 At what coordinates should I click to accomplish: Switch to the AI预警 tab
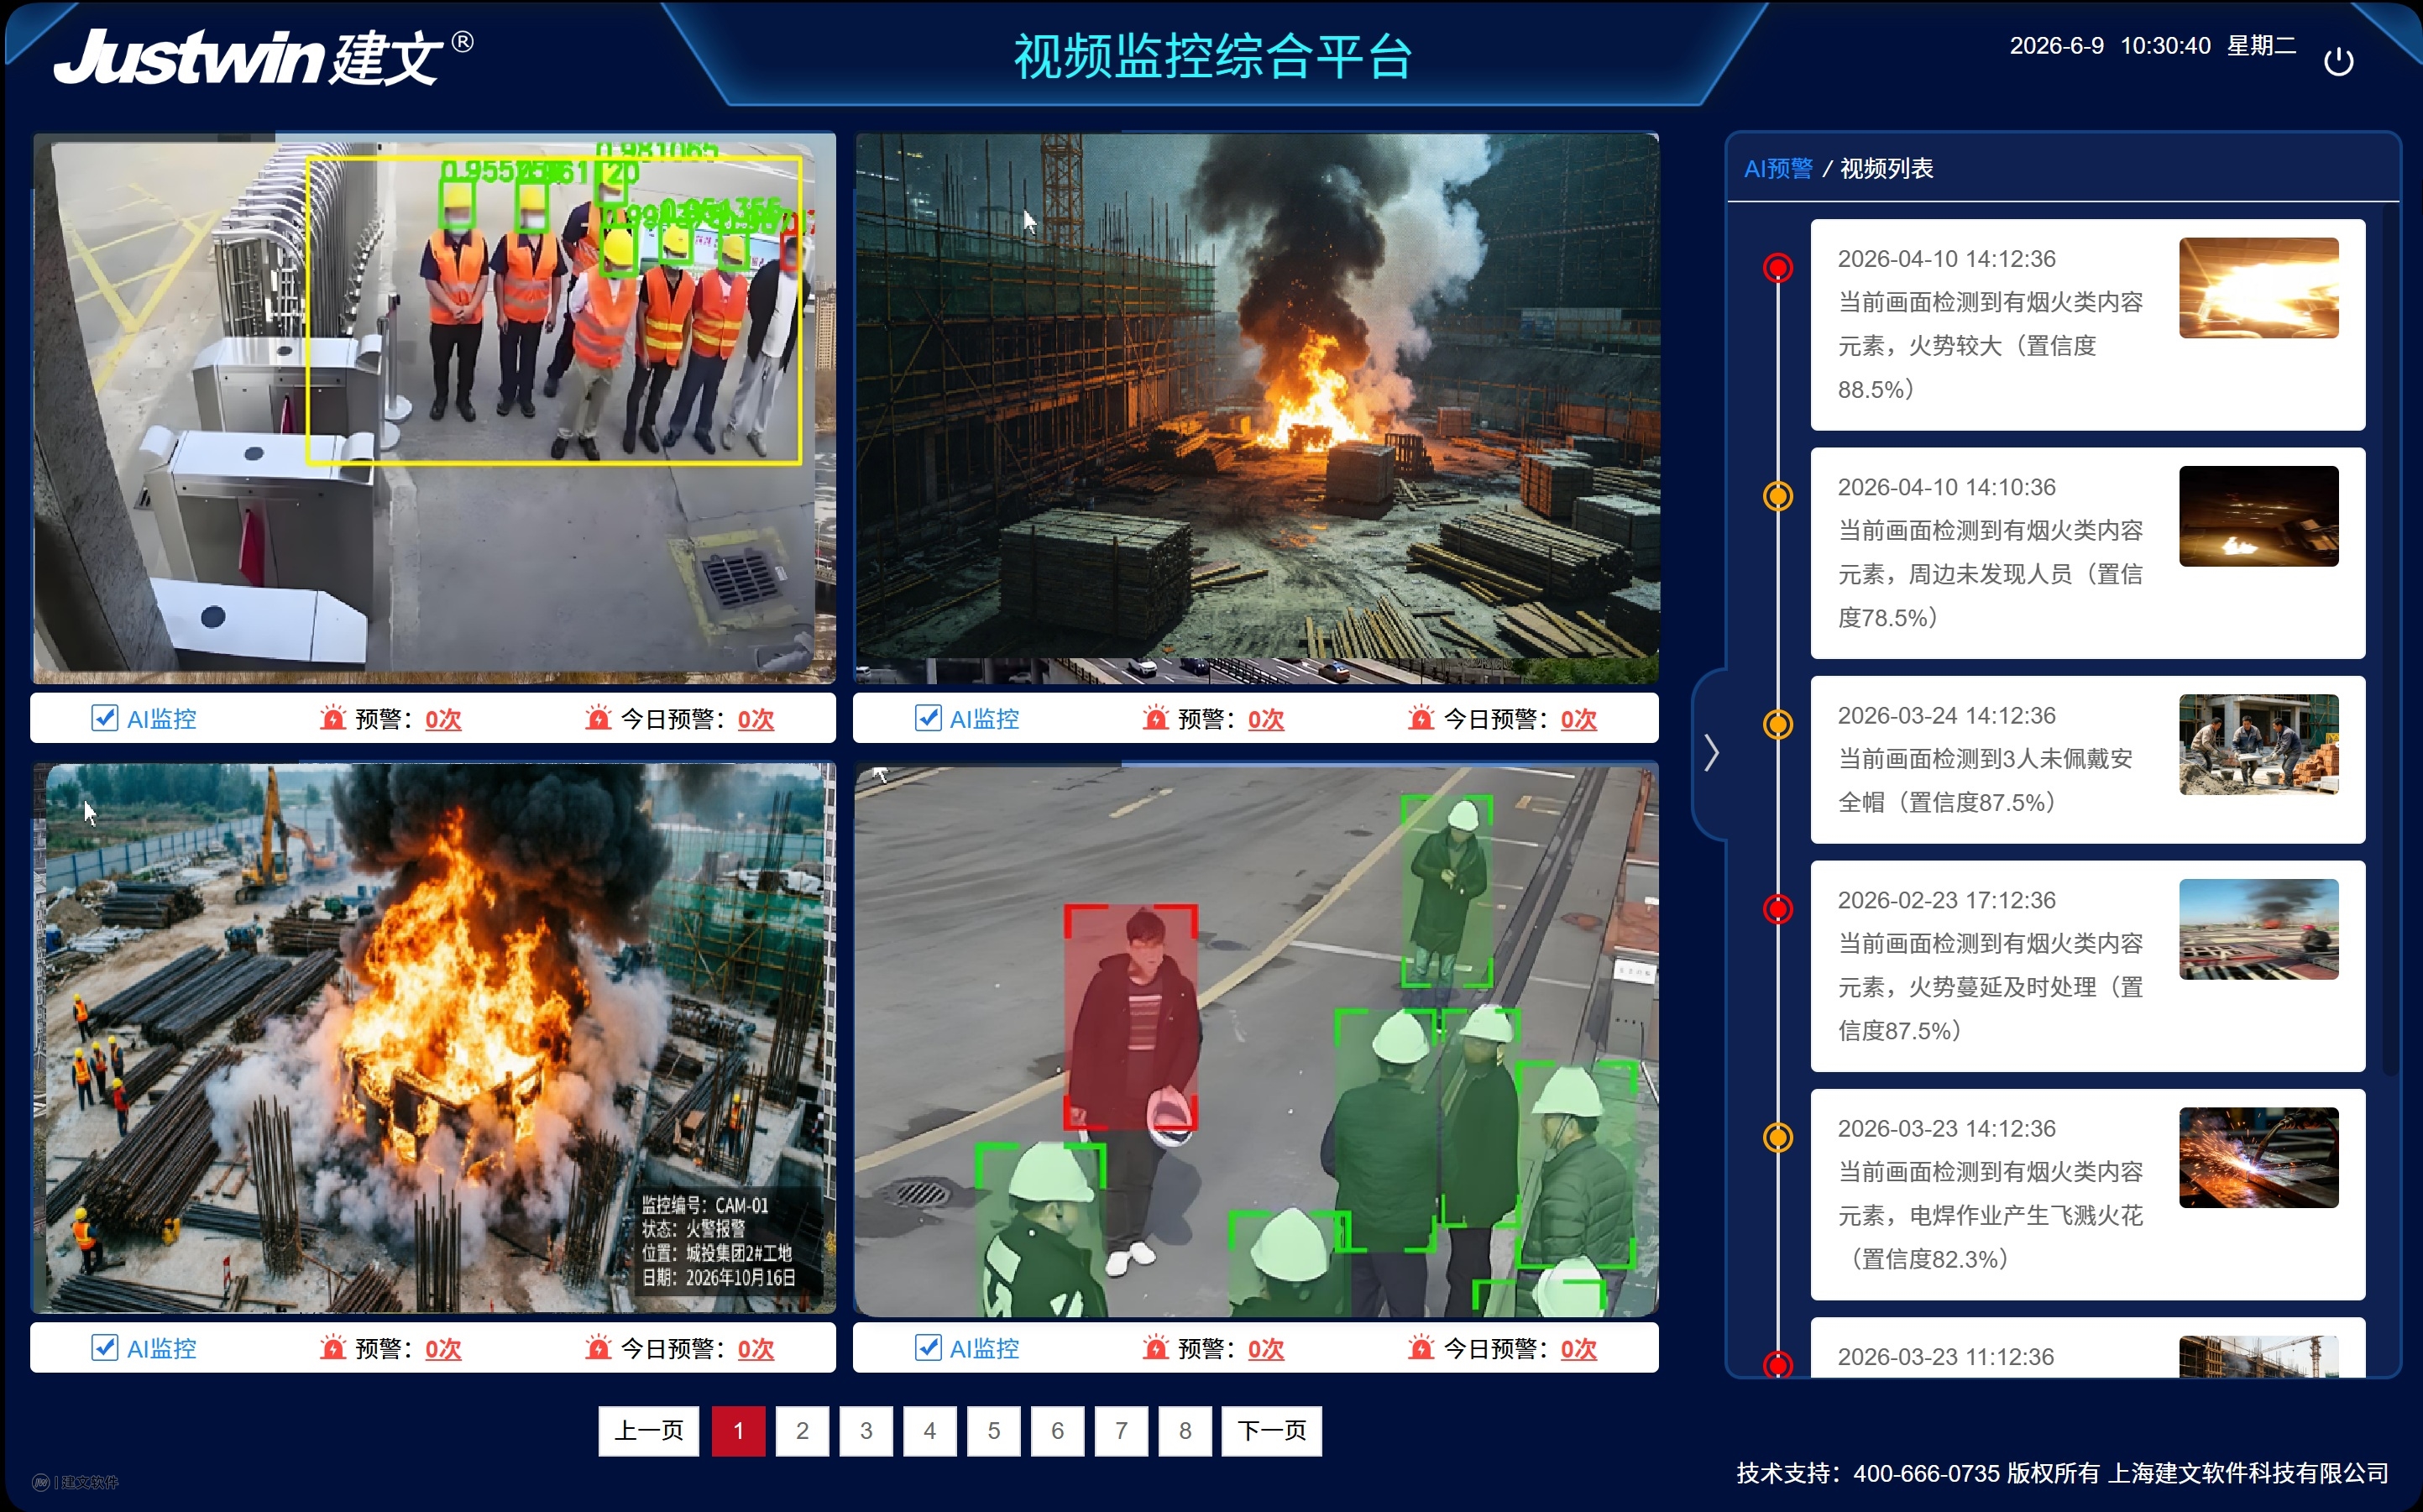[x=1778, y=168]
